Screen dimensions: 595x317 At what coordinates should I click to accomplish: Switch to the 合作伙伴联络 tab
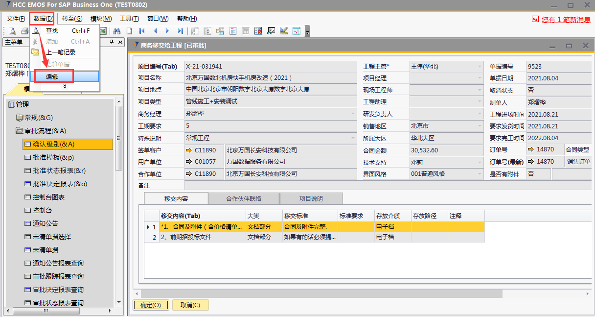click(x=243, y=199)
